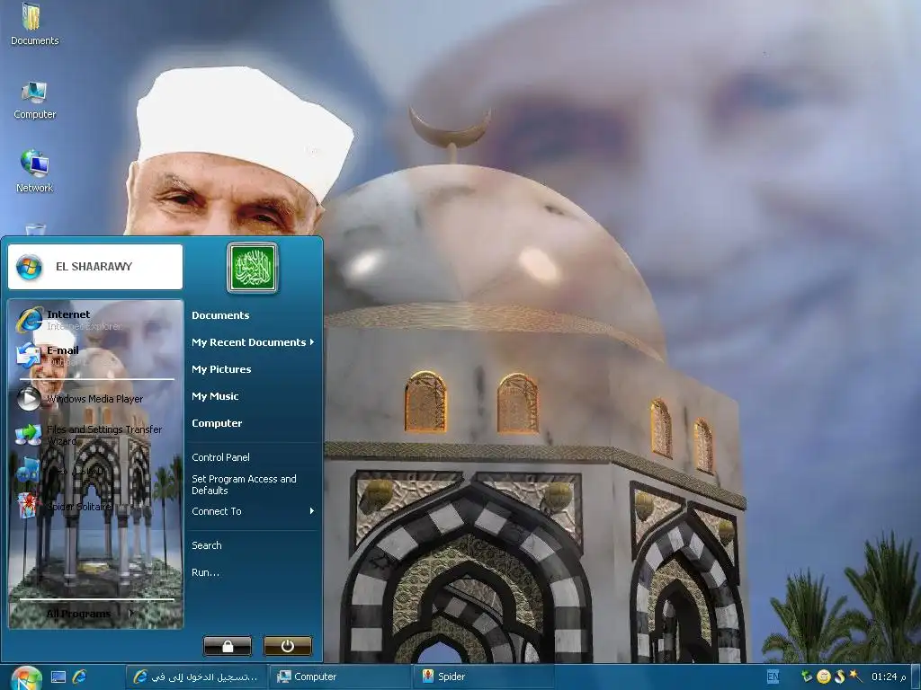
Task: Select Computer desktop icon
Action: click(35, 101)
